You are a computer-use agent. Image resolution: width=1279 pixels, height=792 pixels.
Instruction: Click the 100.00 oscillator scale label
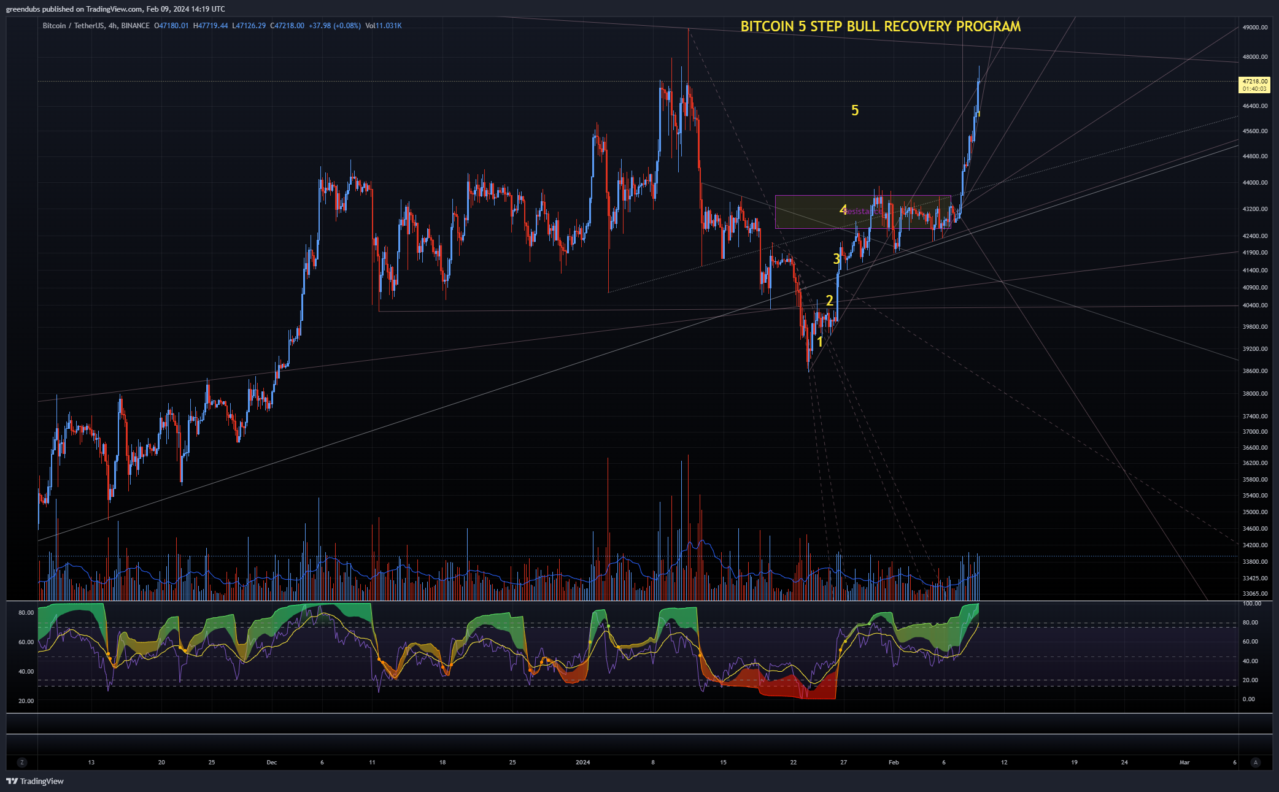pos(1252,604)
